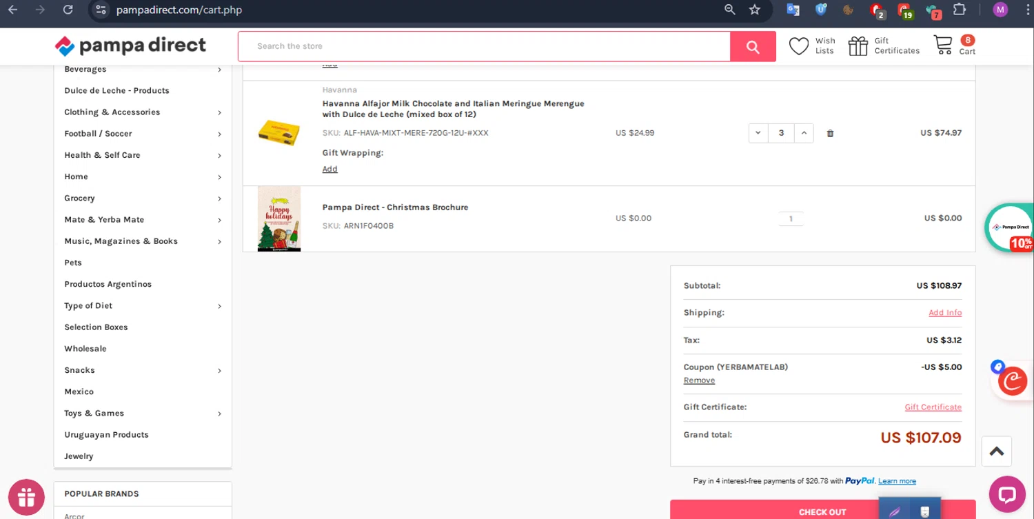Screen dimensions: 1034x519
Task: Open the browser extensions puzzle icon
Action: click(x=960, y=10)
